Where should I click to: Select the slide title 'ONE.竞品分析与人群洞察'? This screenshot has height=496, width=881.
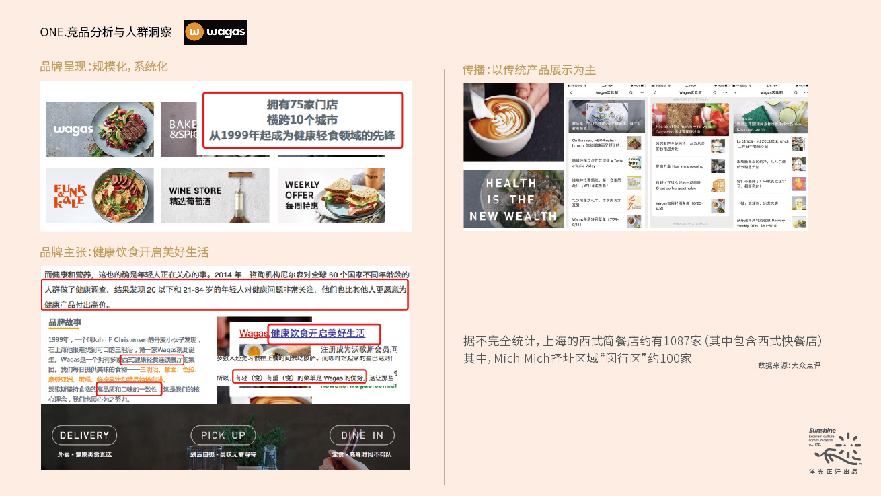coord(106,32)
